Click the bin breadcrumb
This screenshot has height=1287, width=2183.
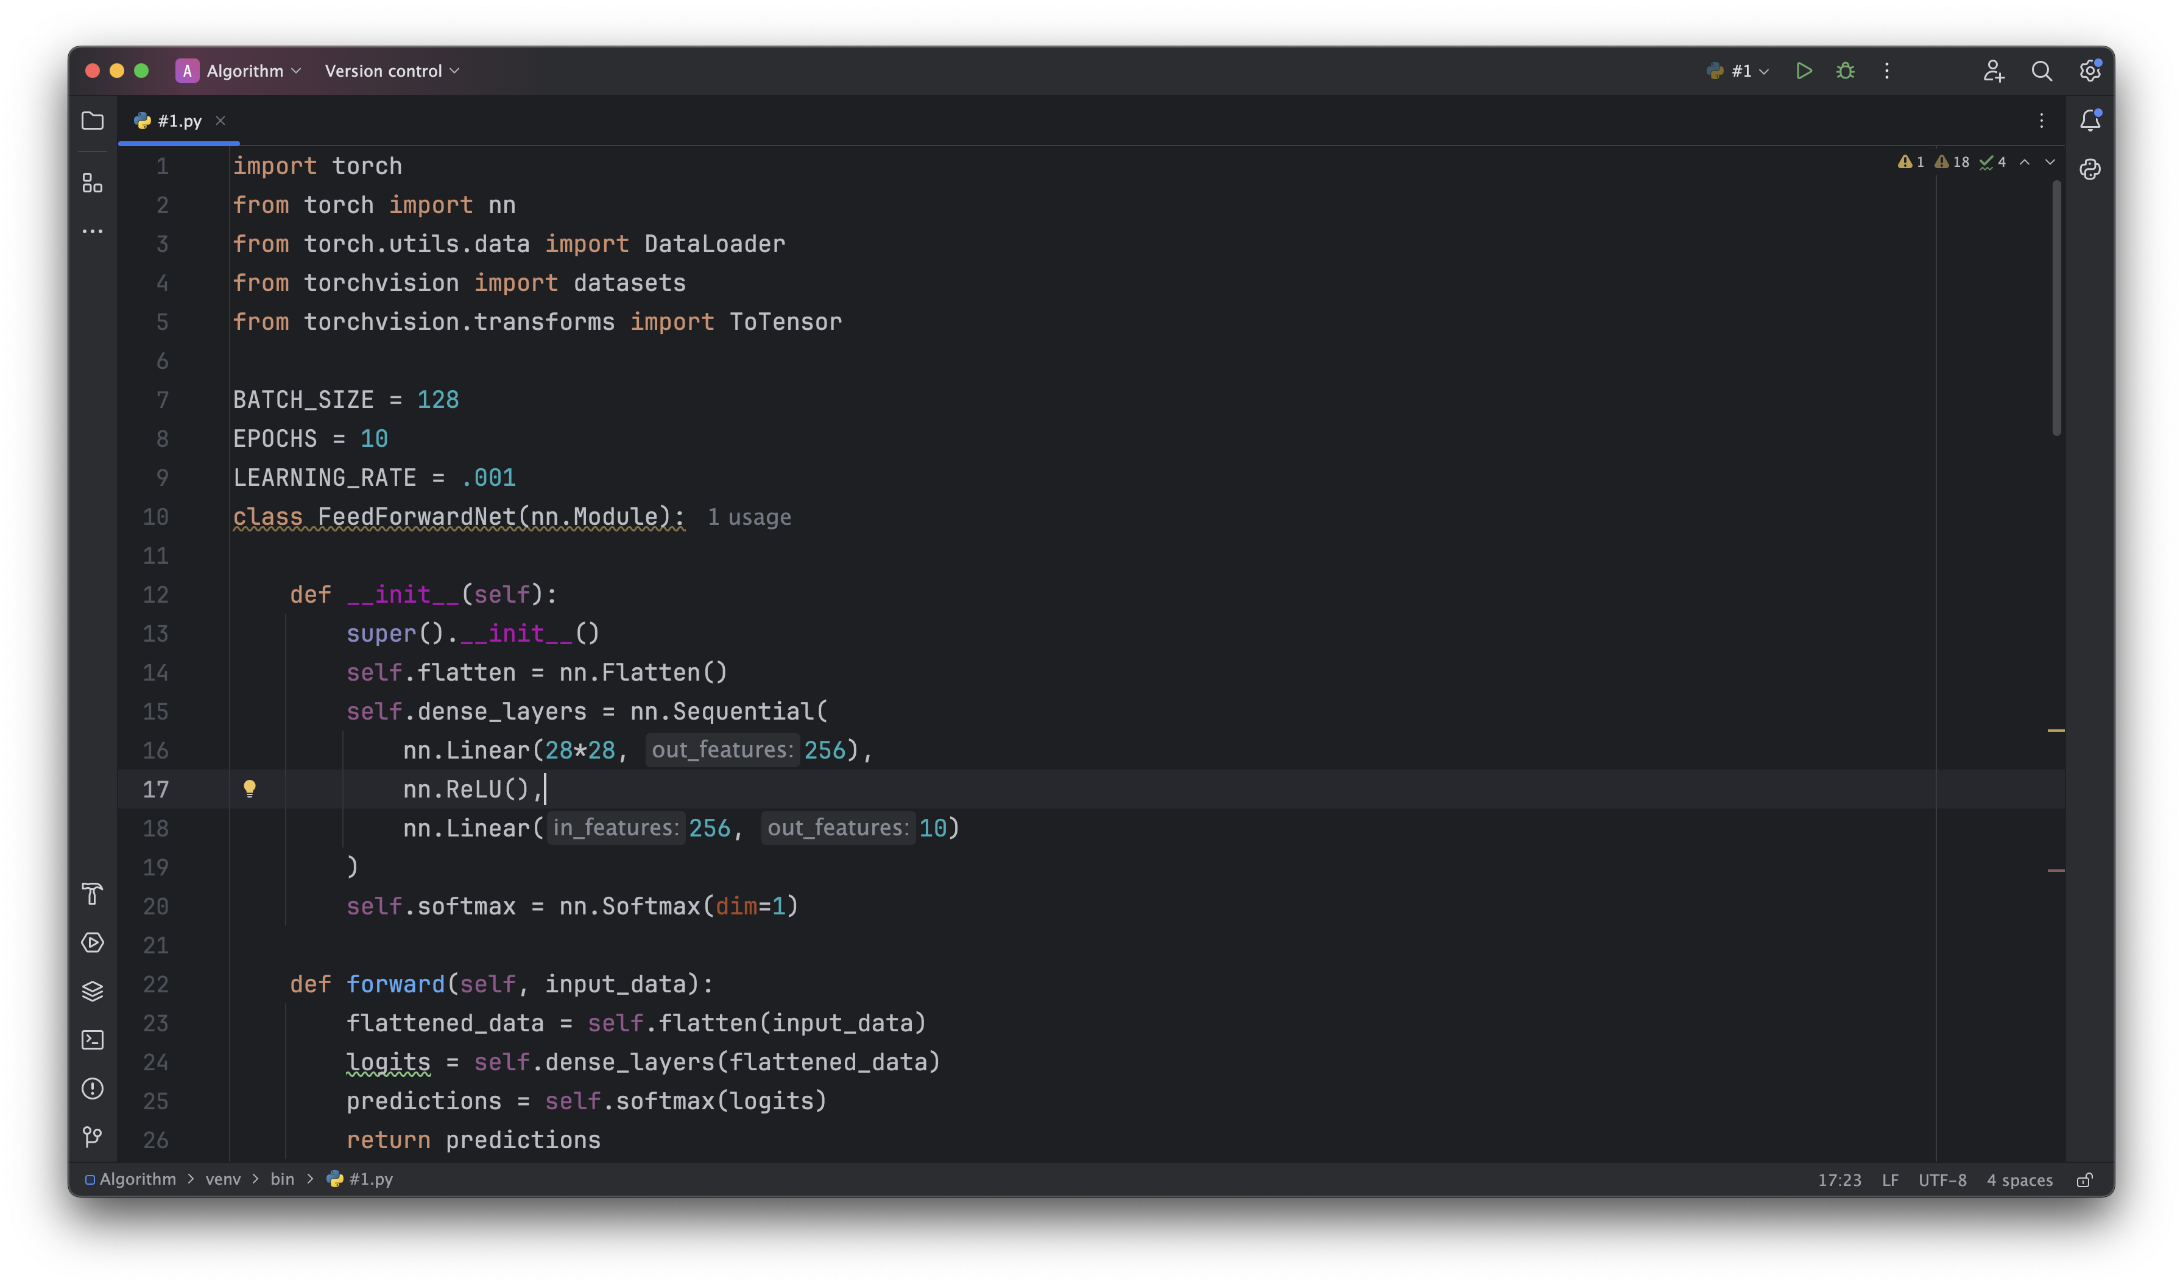coord(282,1179)
